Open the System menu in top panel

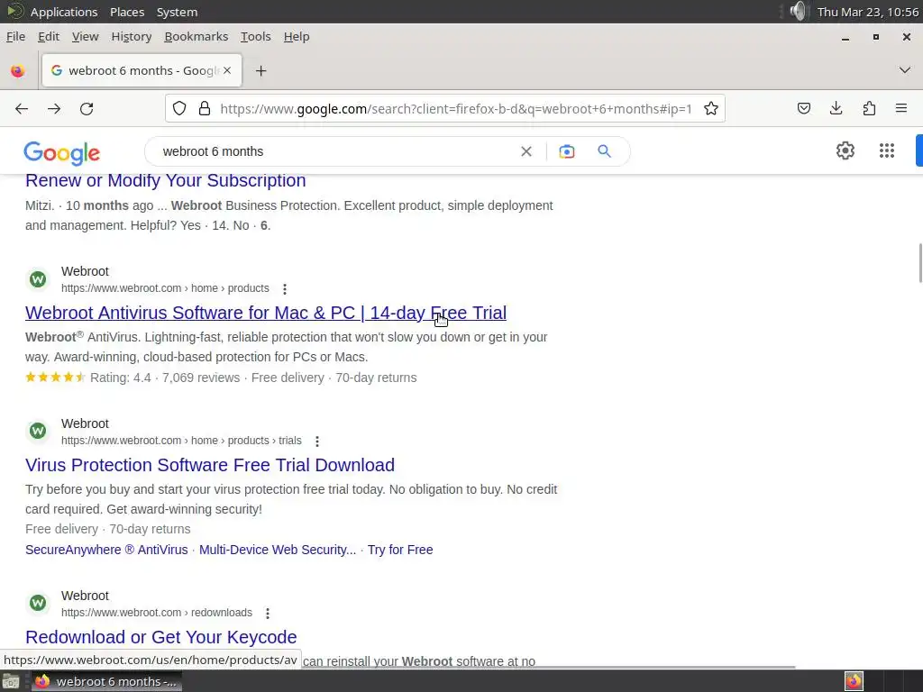(x=178, y=12)
